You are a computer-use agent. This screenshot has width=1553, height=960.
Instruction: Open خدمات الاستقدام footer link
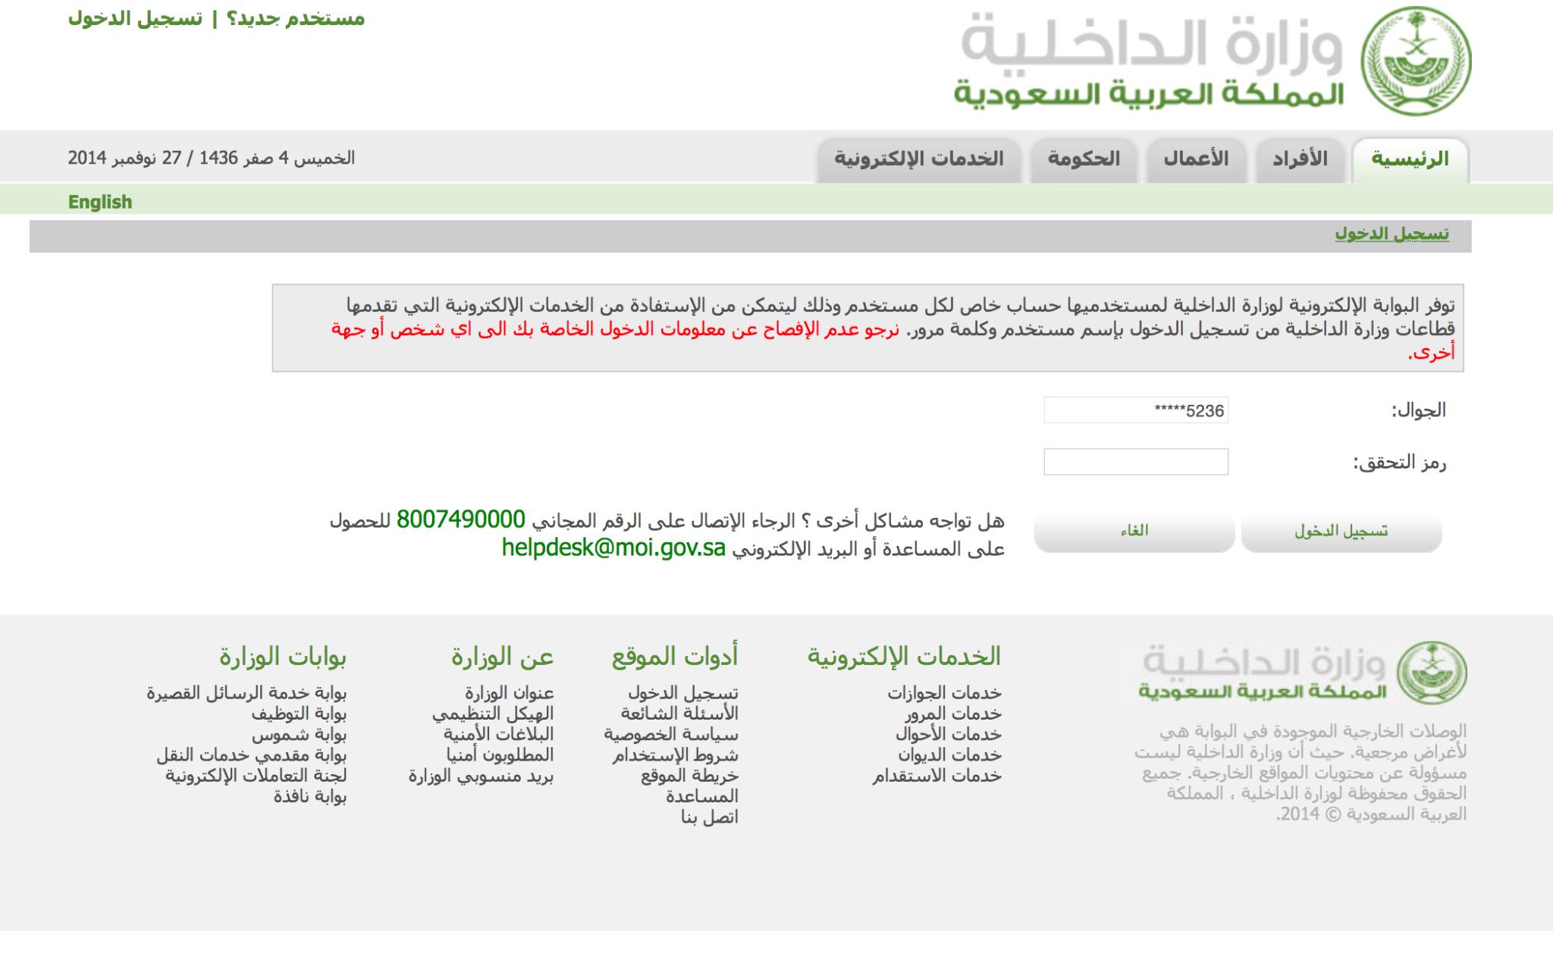(937, 776)
